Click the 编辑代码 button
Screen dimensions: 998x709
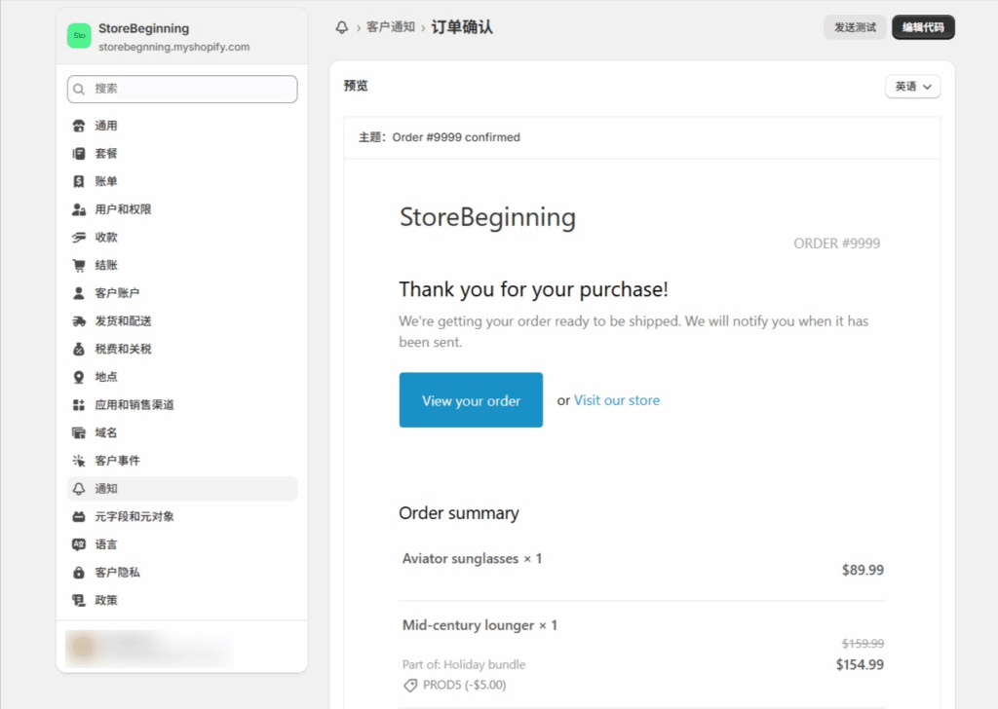click(x=923, y=27)
